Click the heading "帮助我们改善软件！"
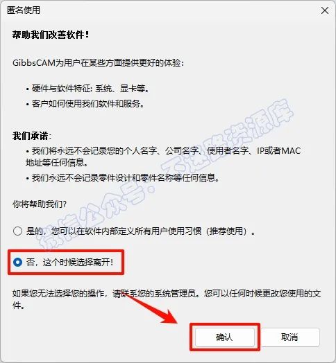336x363 pixels. [x=51, y=35]
